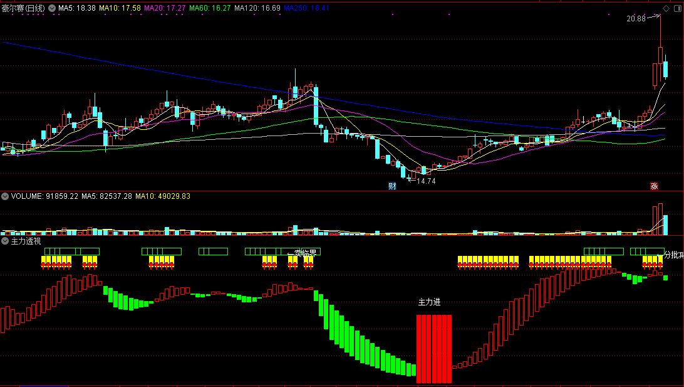
Task: Click the 分批减 annotation at right edge
Action: pos(673,255)
